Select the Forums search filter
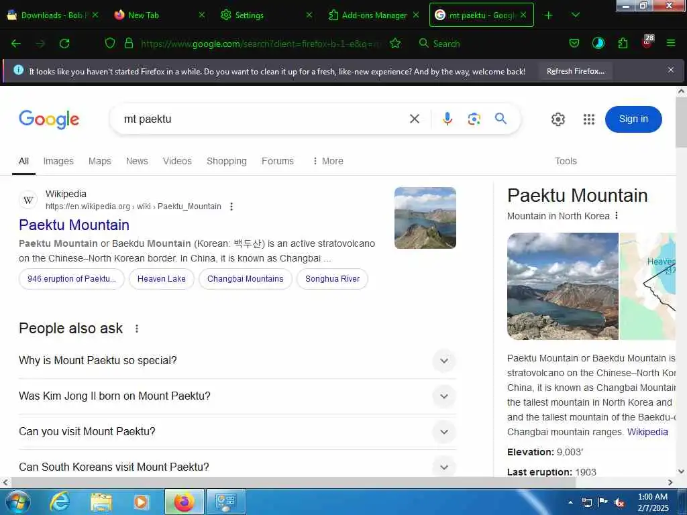Image resolution: width=687 pixels, height=515 pixels. tap(278, 161)
